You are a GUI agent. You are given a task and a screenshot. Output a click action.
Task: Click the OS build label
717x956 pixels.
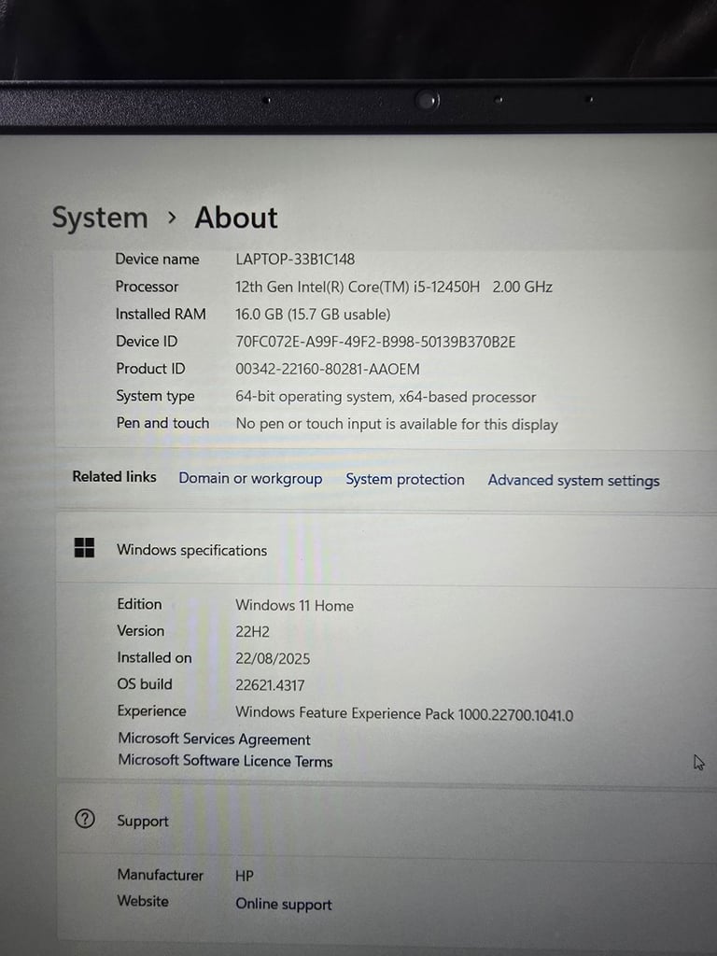[145, 684]
